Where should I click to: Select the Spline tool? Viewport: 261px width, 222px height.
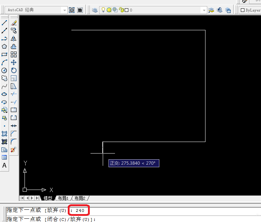point(4,86)
